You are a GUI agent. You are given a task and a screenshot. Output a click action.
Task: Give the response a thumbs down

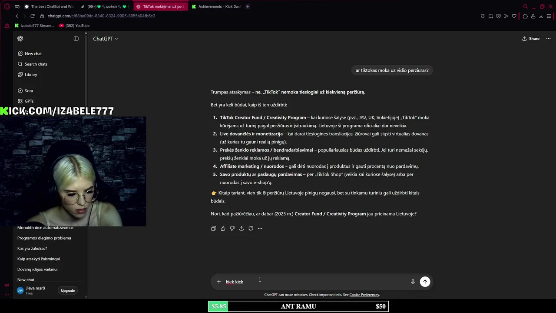pos(232,228)
